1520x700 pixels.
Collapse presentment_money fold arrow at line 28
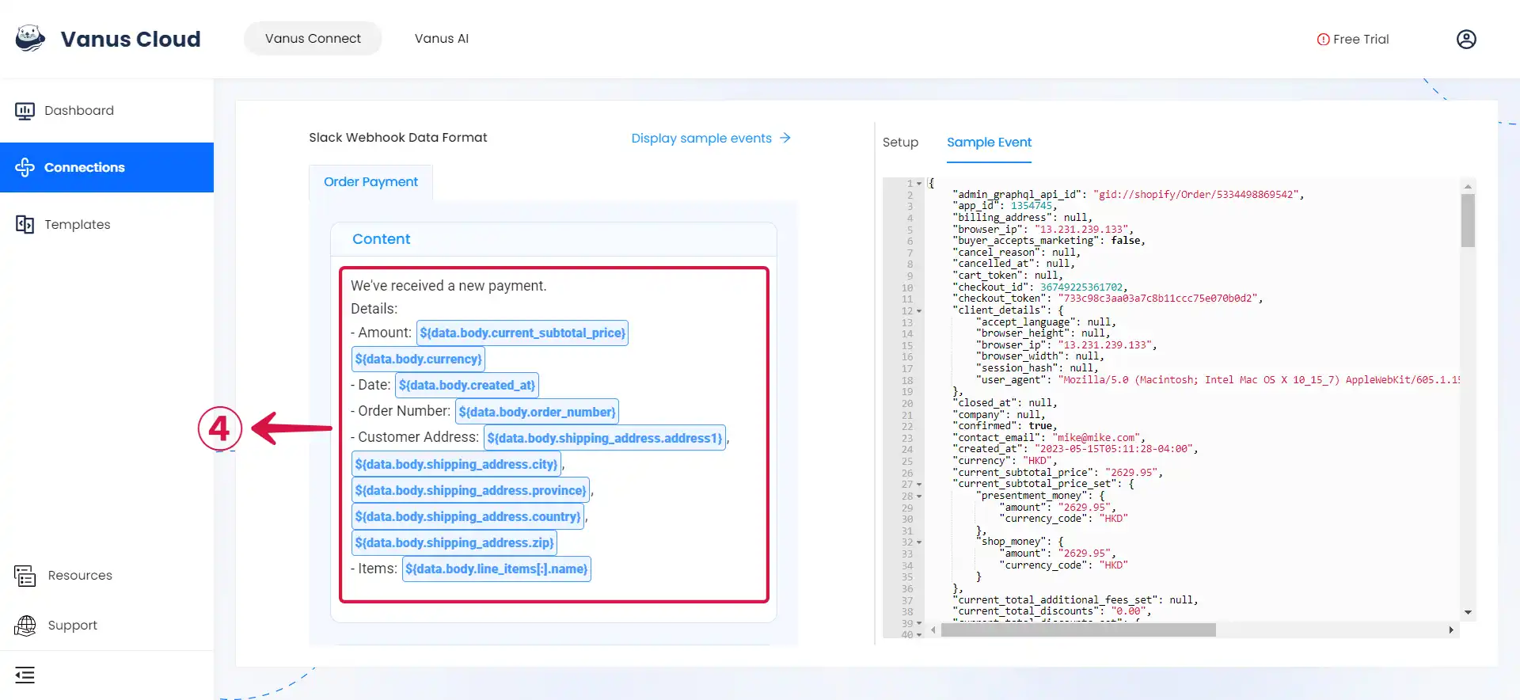coord(919,496)
